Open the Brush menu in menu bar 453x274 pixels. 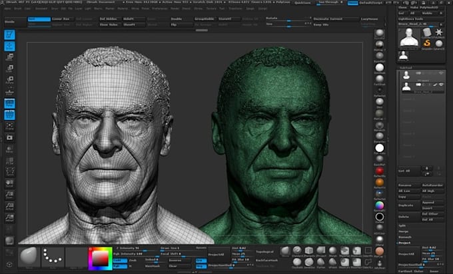pos(18,9)
